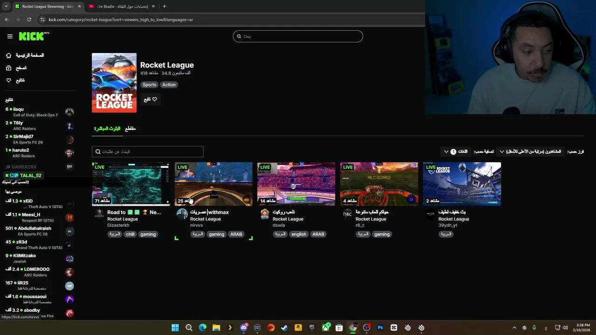Viewport: 596px width, 335px height.
Task: Select the chill tag under Dizasterkh
Action: [130, 234]
